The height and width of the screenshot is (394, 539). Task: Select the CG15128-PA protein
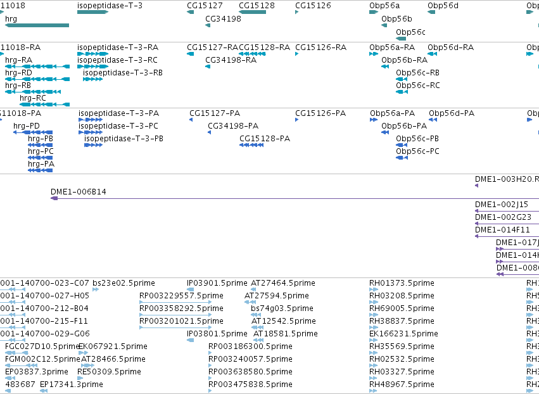251,145
